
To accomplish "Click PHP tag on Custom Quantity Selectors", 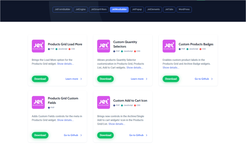I will (x=117, y=51).
